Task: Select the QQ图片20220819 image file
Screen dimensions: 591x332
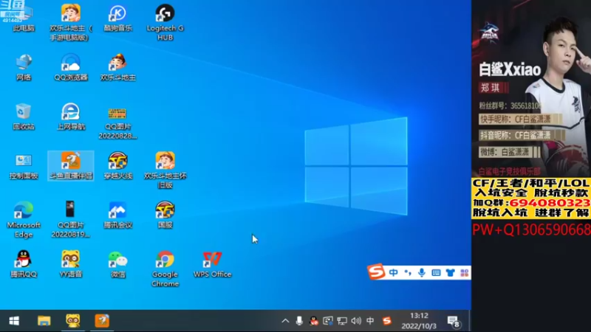Action: [x=71, y=220]
